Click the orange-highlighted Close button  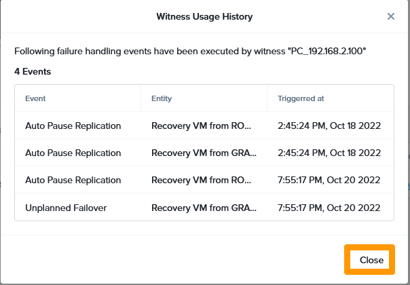(369, 260)
